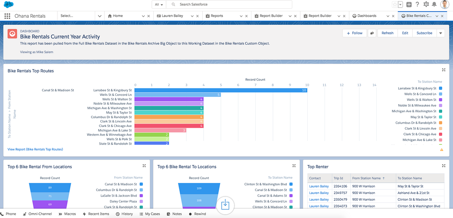Click the Refresh button

(x=387, y=33)
